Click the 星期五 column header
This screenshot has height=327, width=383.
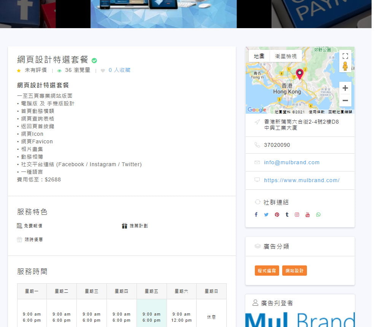tap(151, 291)
